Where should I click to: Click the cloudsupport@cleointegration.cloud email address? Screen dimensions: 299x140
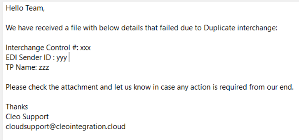(65, 127)
